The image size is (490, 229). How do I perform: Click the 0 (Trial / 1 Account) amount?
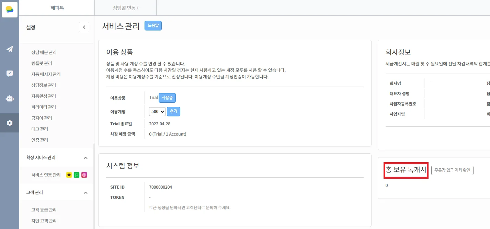tap(168, 134)
